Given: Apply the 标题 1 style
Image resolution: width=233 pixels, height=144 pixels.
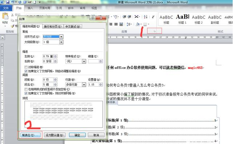Looking at the screenshot, I should [182, 19].
